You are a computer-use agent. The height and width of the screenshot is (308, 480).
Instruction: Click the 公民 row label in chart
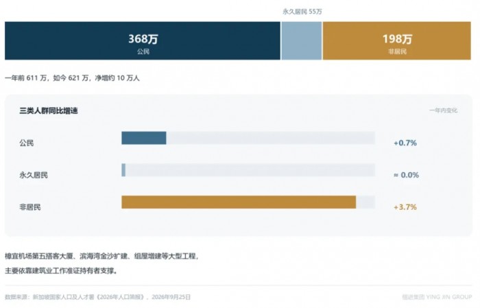pyautogui.click(x=27, y=143)
